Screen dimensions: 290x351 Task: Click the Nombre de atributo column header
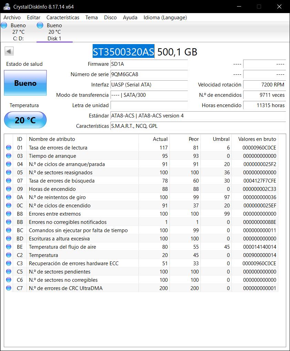(x=83, y=139)
